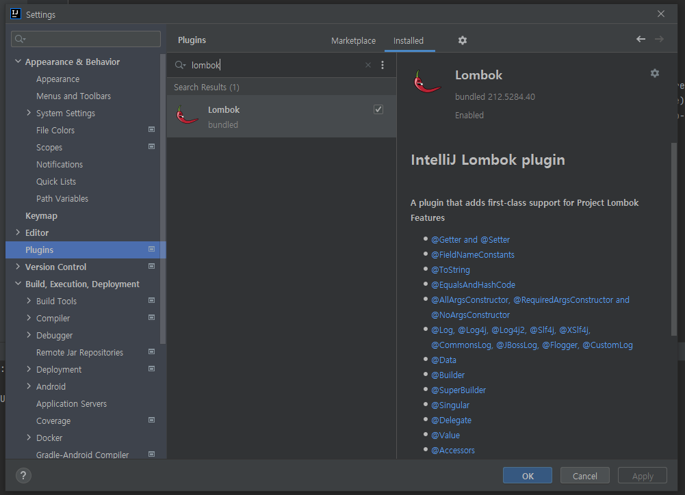Click large Lombok chili logo in details

(x=427, y=82)
